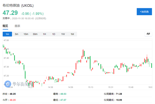Switch chart to 1D interval
This screenshot has height=104, width=155.
(x=54, y=34)
